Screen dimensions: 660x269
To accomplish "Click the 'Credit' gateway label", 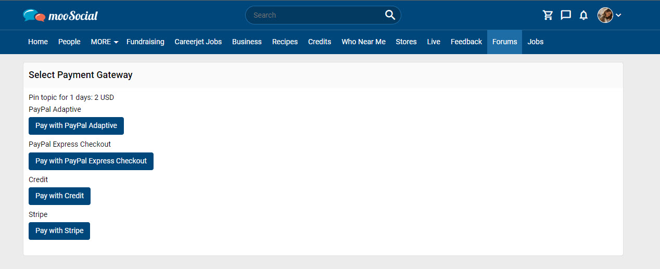I will pyautogui.click(x=38, y=180).
